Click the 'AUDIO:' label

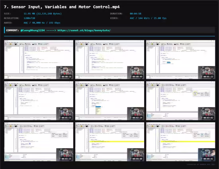coord(8,23)
